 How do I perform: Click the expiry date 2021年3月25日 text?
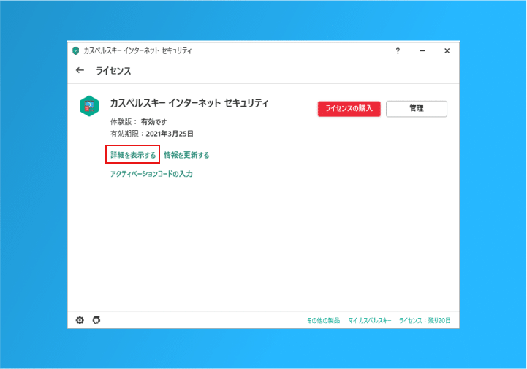click(170, 134)
